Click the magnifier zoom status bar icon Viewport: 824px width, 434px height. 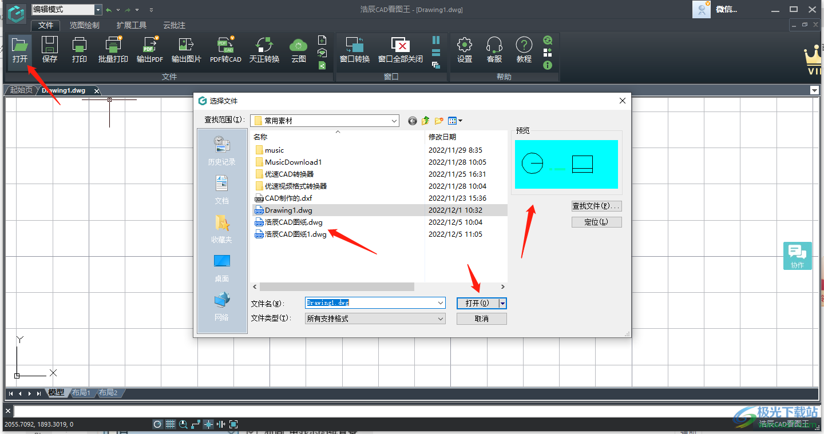183,424
